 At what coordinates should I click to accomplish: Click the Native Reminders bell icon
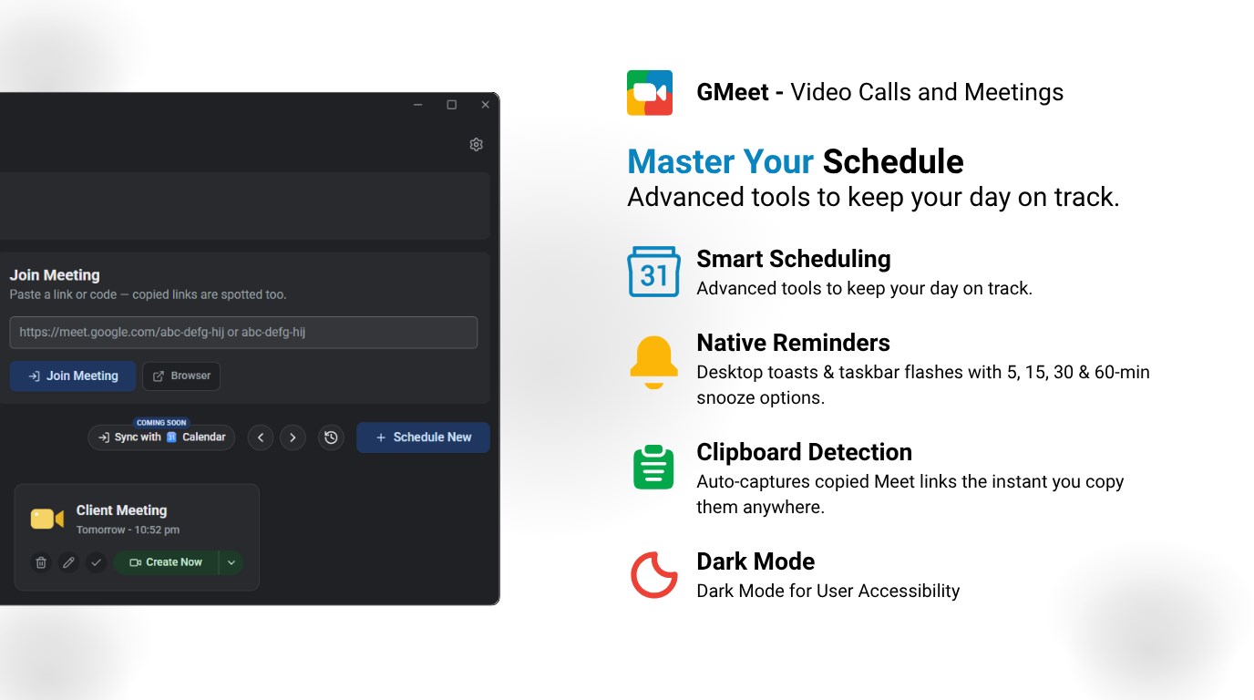coord(654,362)
